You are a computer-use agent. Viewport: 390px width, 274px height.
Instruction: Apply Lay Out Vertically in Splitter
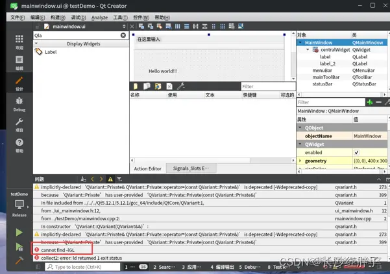click(204, 26)
